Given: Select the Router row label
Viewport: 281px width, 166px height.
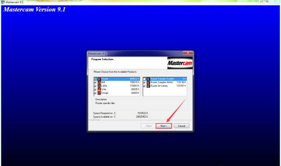Looking at the screenshot, I should 105,79.
